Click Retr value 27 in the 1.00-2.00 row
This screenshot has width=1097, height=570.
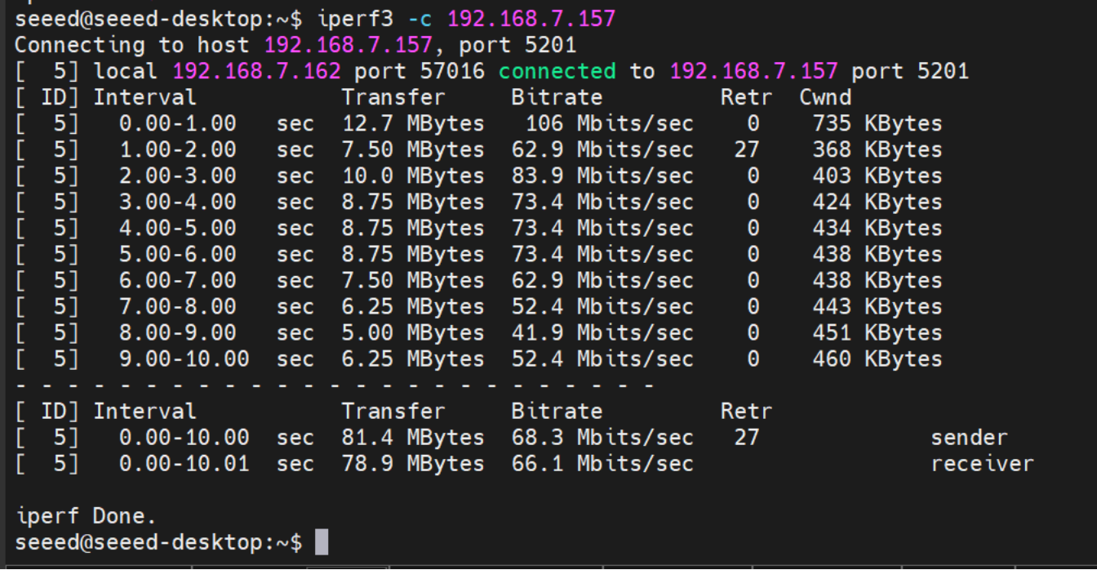746,149
